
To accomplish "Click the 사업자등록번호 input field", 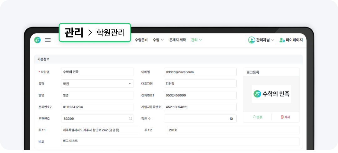I will tap(200, 107).
